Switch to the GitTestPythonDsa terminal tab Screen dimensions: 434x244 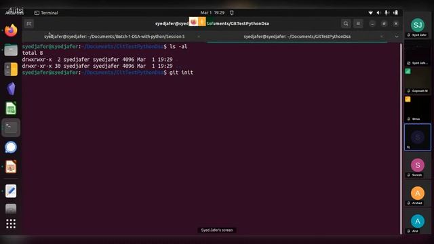[x=297, y=37]
